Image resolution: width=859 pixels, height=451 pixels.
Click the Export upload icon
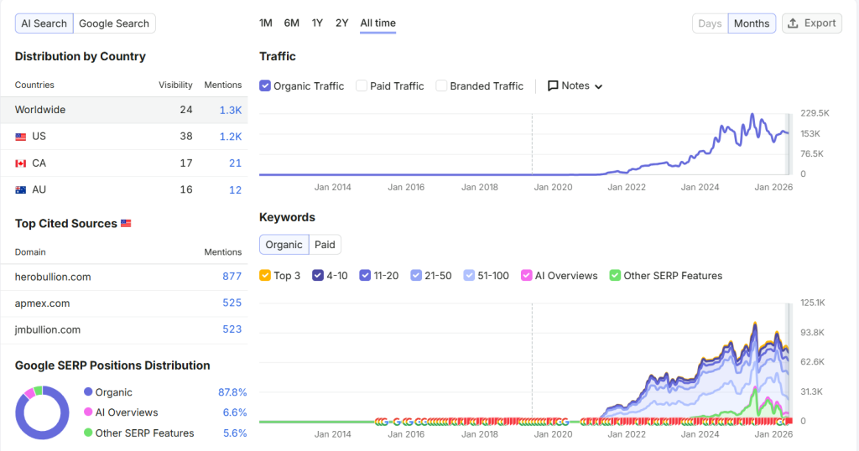[793, 23]
